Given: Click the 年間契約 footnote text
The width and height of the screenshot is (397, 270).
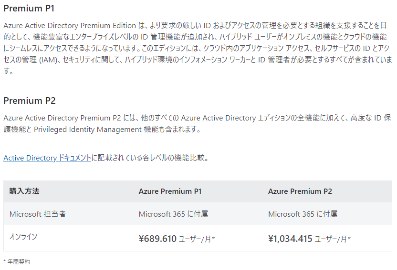Looking at the screenshot, I should 19,261.
